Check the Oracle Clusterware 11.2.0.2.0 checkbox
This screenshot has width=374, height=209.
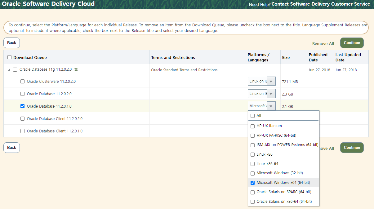pyautogui.click(x=22, y=82)
